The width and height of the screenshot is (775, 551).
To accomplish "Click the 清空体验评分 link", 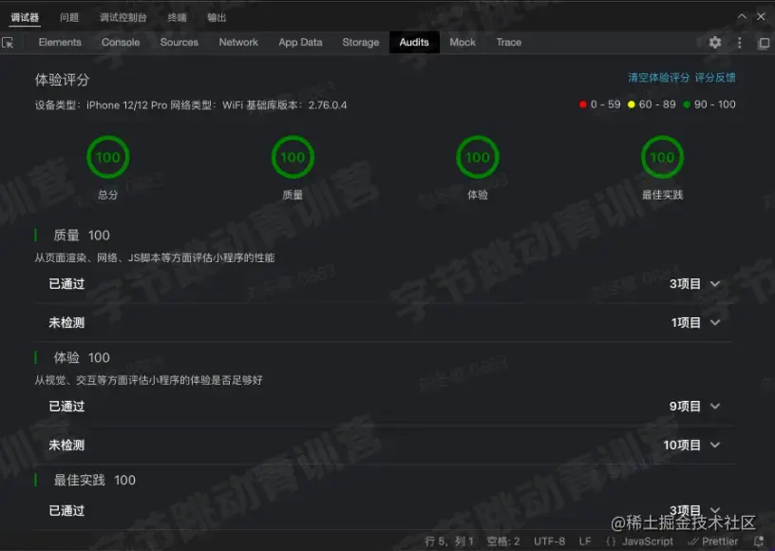I will [658, 78].
